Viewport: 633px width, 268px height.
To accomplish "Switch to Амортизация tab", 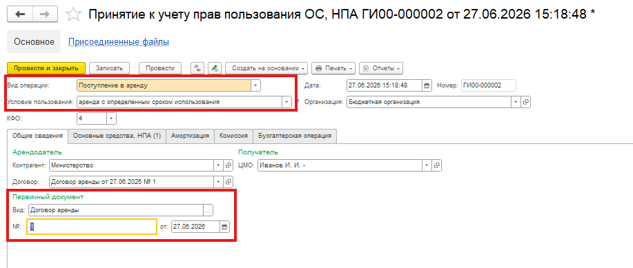I will tap(190, 136).
